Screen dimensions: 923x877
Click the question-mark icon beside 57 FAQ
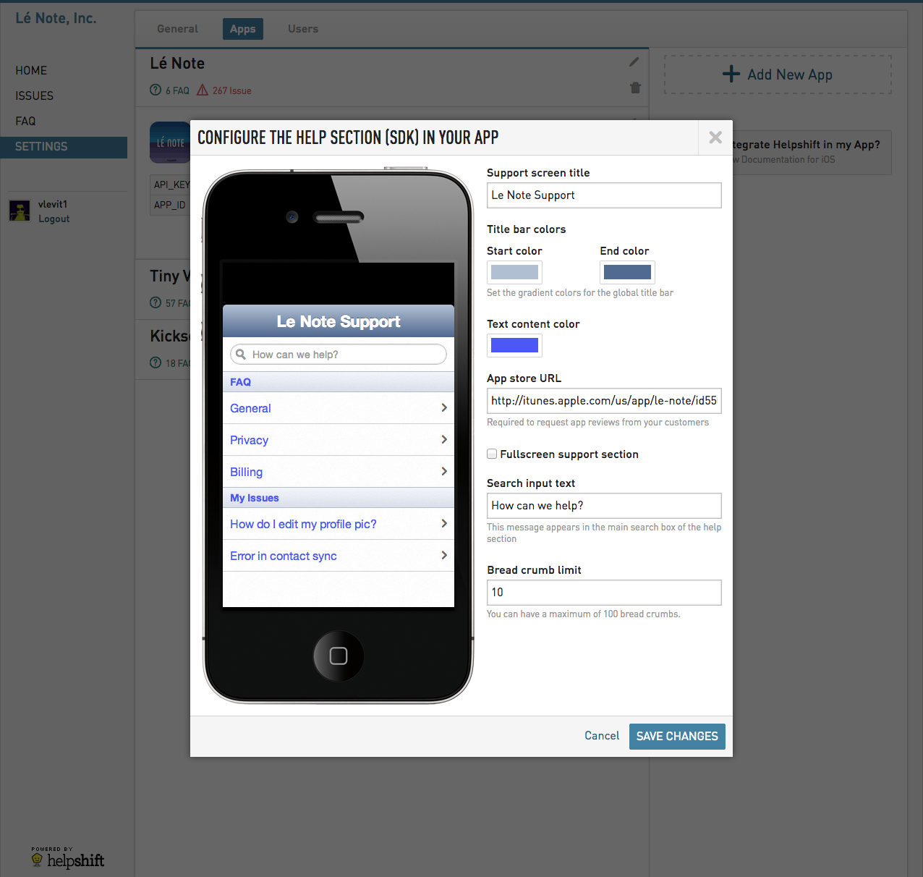(x=156, y=302)
